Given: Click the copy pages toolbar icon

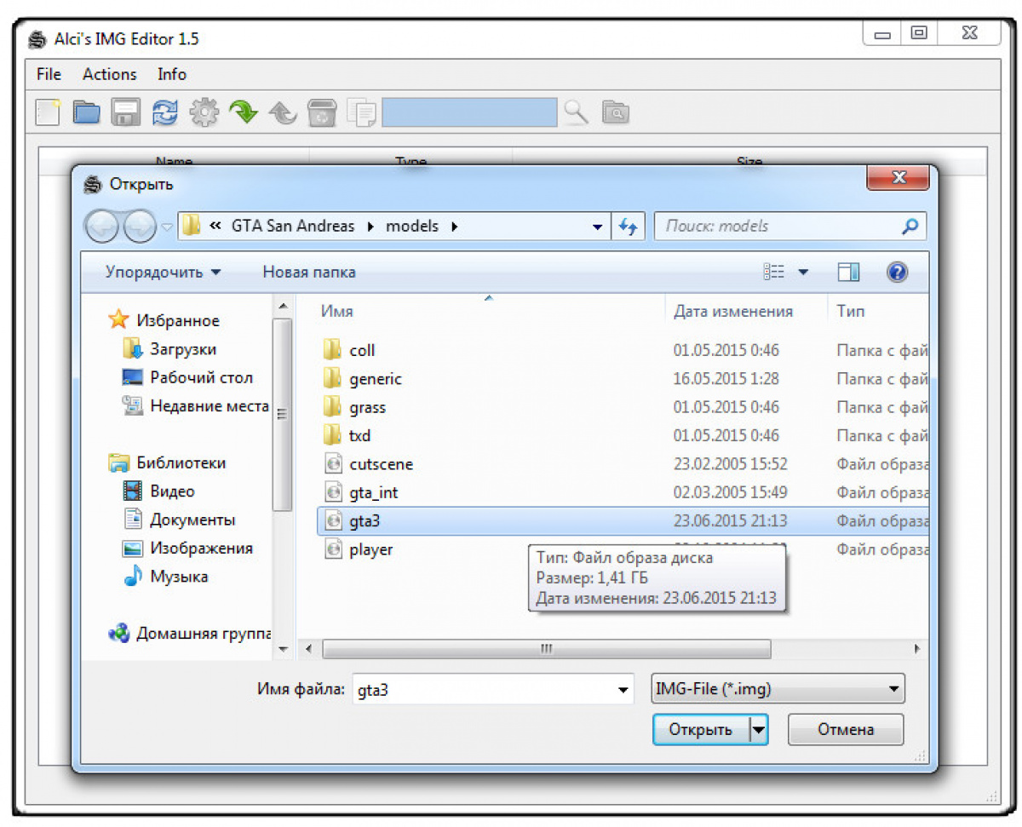Looking at the screenshot, I should point(361,112).
